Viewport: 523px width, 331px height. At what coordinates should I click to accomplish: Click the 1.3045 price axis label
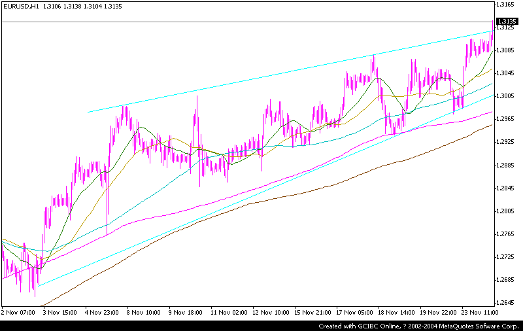click(x=506, y=73)
